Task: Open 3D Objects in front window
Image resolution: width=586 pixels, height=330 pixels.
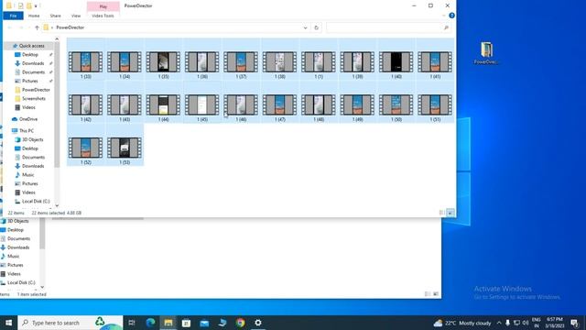Action: (32, 139)
